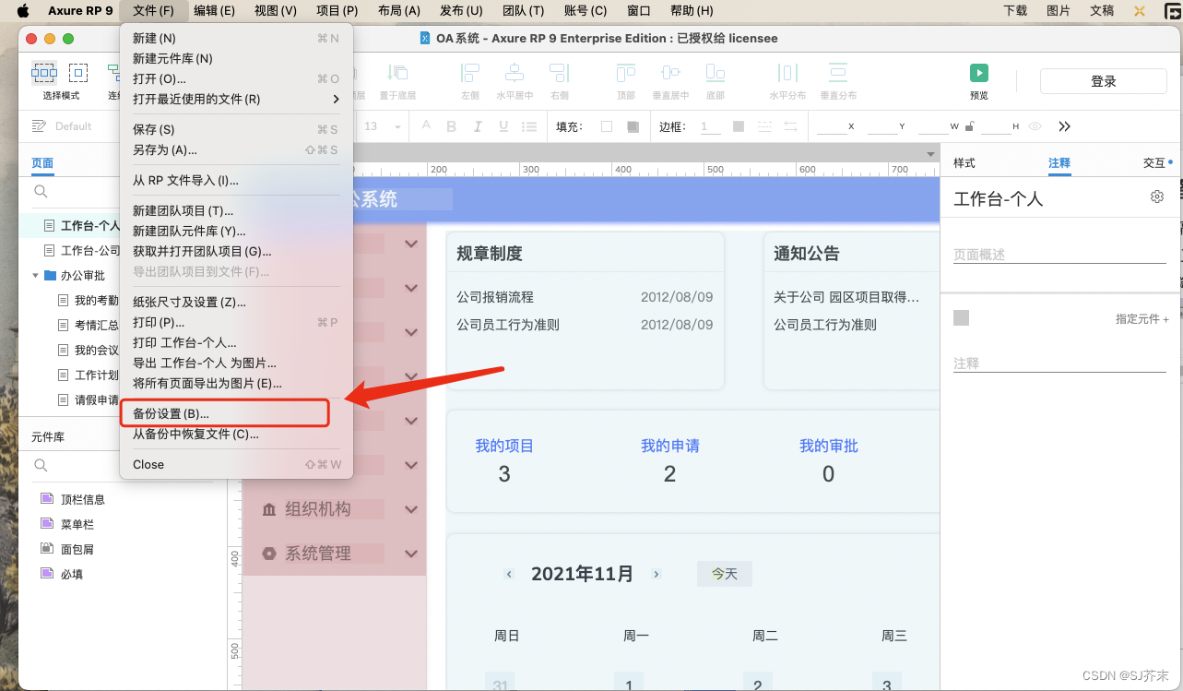Collapse the 办公审批 folder
This screenshot has height=691, width=1183.
[36, 275]
